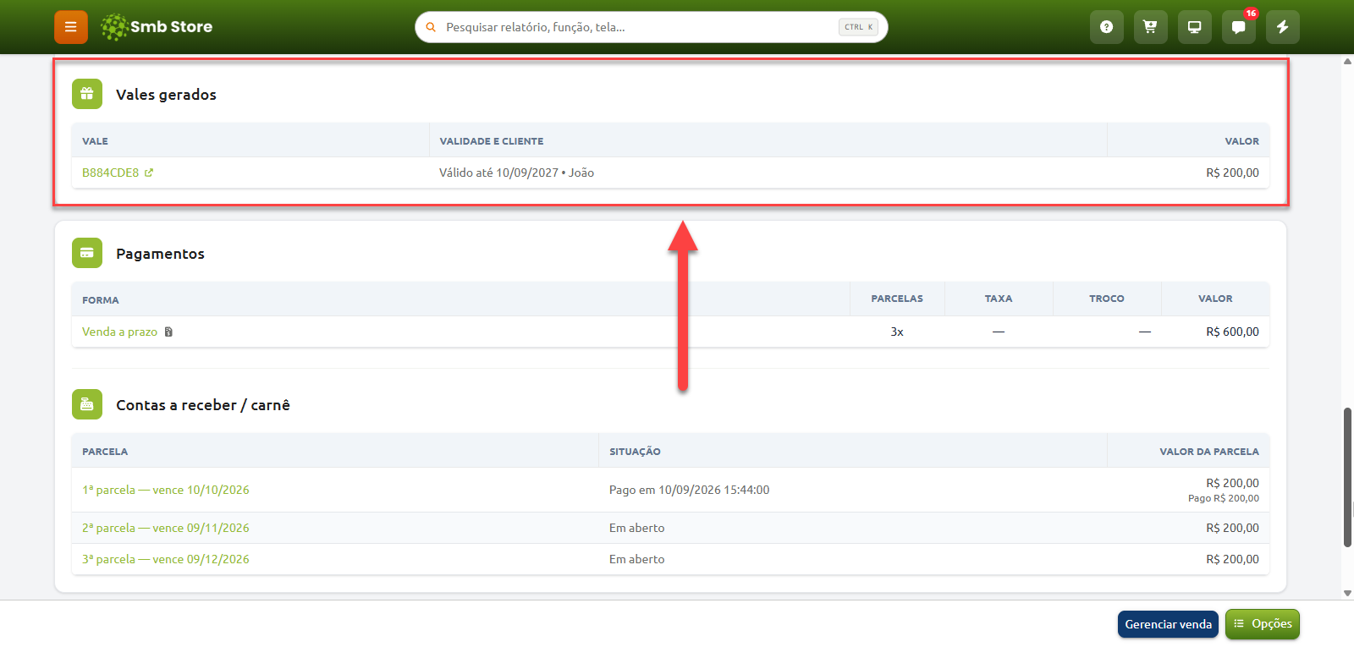The height and width of the screenshot is (647, 1354).
Task: Click the search magnifier icon
Action: (x=431, y=27)
